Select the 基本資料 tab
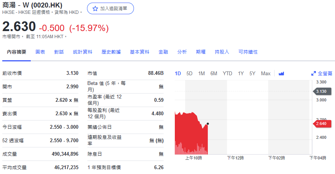This screenshot has height=174, width=335. (x=140, y=52)
